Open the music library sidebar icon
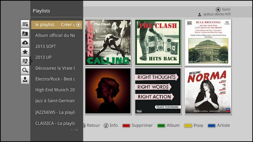 point(25,34)
